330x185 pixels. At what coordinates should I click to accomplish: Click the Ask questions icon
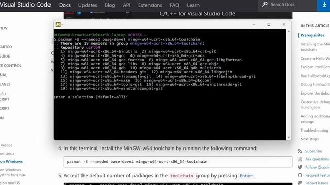pos(300,159)
